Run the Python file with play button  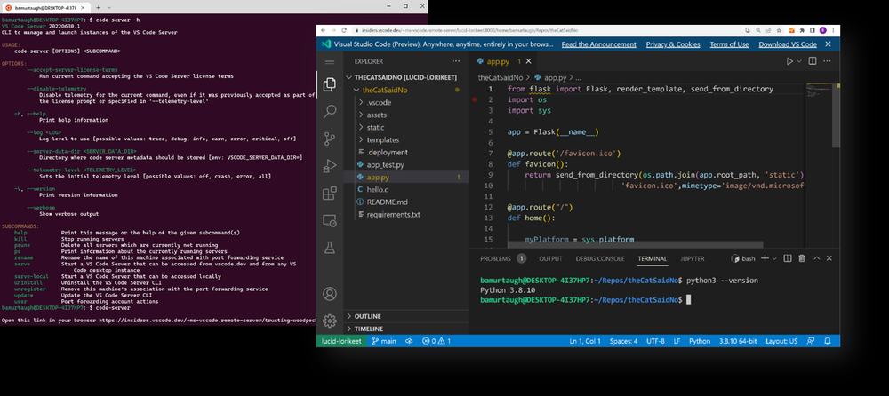(x=789, y=61)
